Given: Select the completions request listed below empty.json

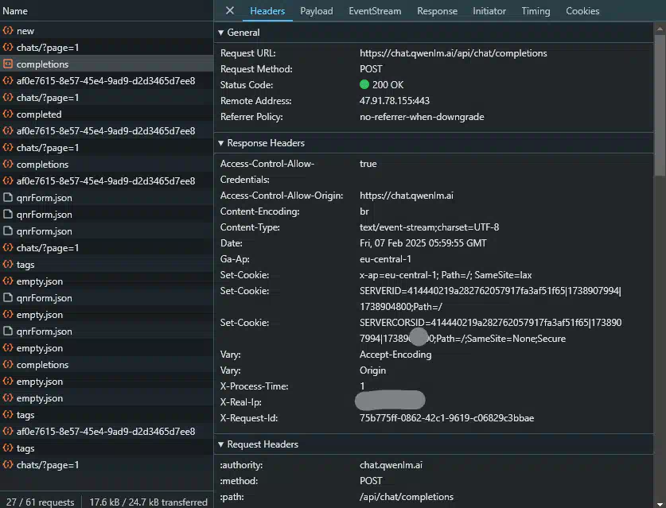Looking at the screenshot, I should coord(107,365).
